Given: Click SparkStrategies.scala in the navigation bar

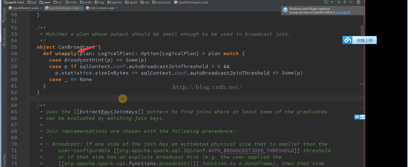Looking at the screenshot, I should pyautogui.click(x=191, y=2).
